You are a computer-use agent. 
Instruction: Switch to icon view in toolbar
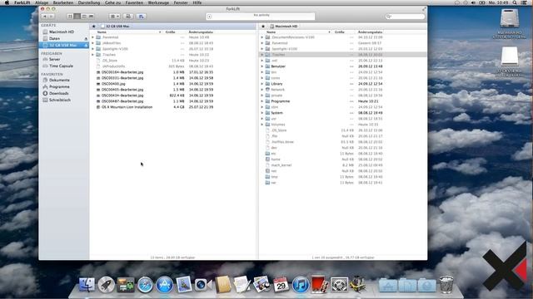tap(70, 17)
